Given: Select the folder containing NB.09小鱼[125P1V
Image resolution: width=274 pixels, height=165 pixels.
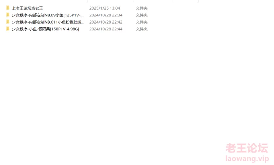Looking at the screenshot, I should tap(48, 15).
